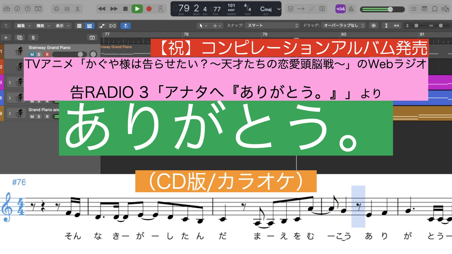Screen dimensions: 452x254
Task: Solo the Steinway Grand Piano track
Action: click(x=39, y=55)
